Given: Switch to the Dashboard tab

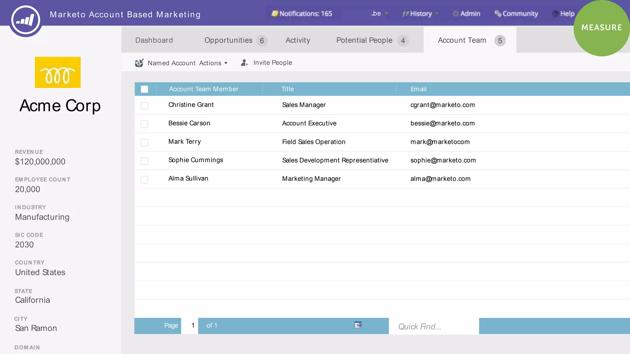Looking at the screenshot, I should pos(154,40).
